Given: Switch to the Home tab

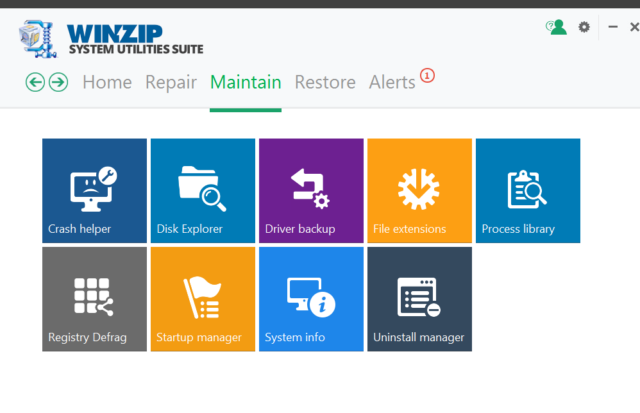Looking at the screenshot, I should pos(107,82).
